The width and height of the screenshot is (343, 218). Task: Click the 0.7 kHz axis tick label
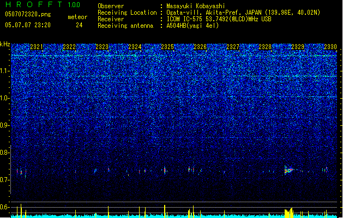pyautogui.click(x=5, y=180)
